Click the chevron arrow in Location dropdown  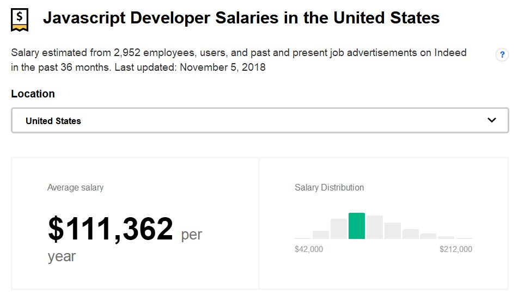(491, 120)
